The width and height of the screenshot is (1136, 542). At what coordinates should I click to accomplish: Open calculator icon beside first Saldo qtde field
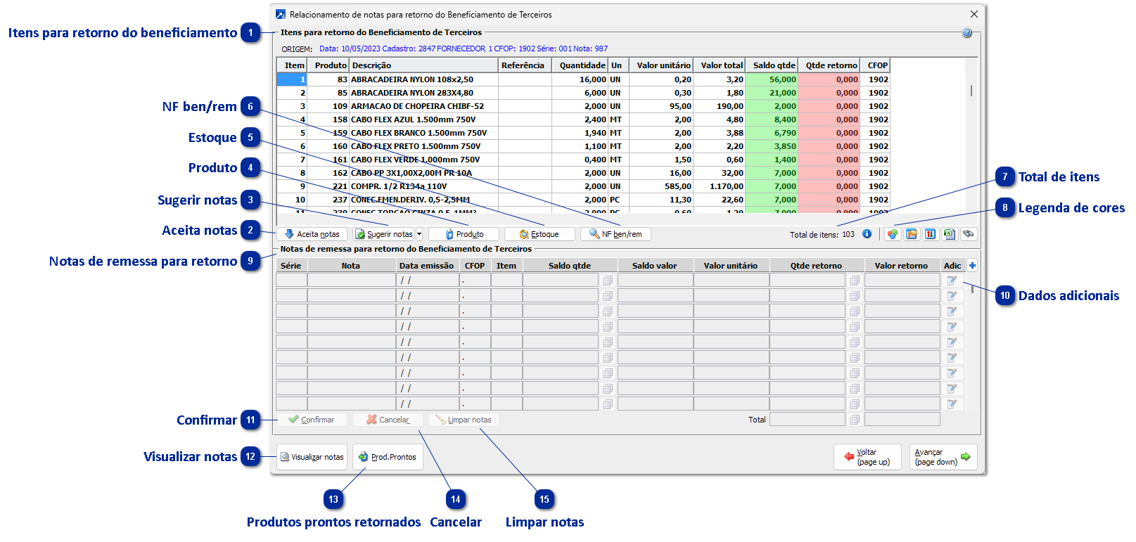(x=608, y=280)
